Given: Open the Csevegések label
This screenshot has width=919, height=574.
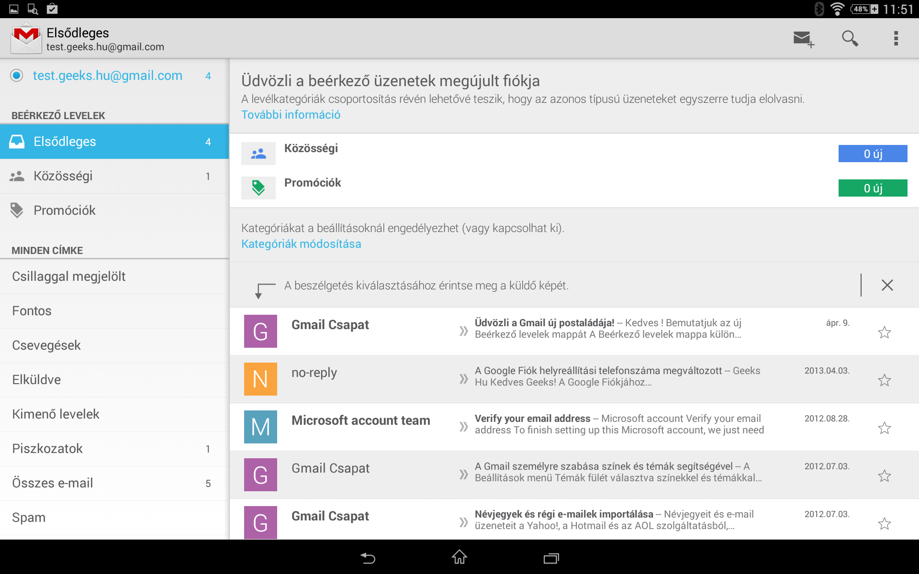Looking at the screenshot, I should coord(114,345).
